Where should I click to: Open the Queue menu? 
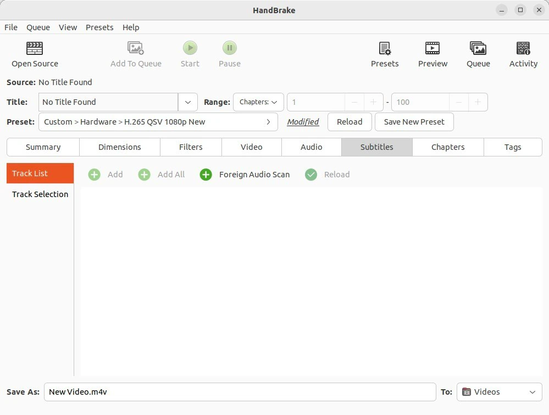pyautogui.click(x=38, y=27)
